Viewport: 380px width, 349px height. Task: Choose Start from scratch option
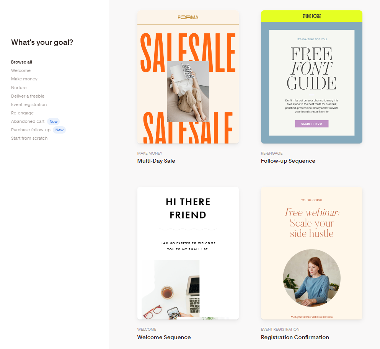29,138
